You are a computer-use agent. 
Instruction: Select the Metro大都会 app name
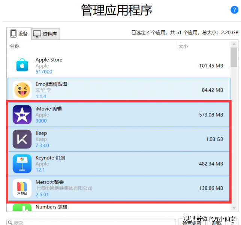[x=49, y=182]
